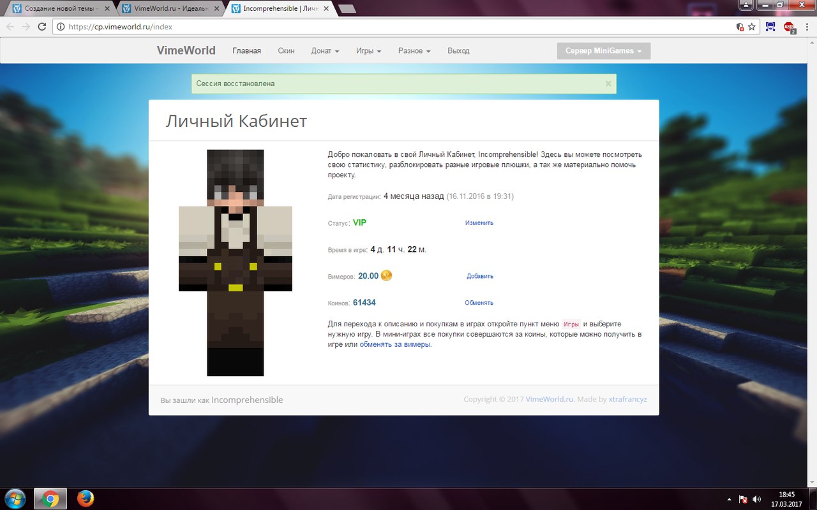Click the Minecraft skin preview image
The height and width of the screenshot is (510, 817).
click(x=235, y=263)
